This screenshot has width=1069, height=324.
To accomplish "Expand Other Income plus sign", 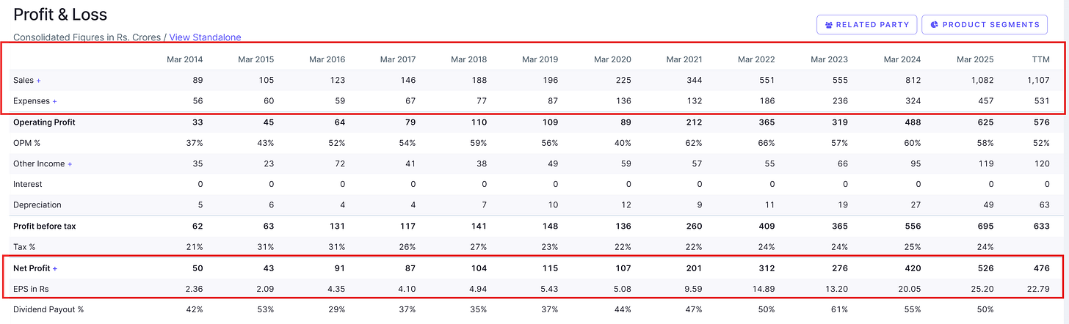I will [x=70, y=164].
